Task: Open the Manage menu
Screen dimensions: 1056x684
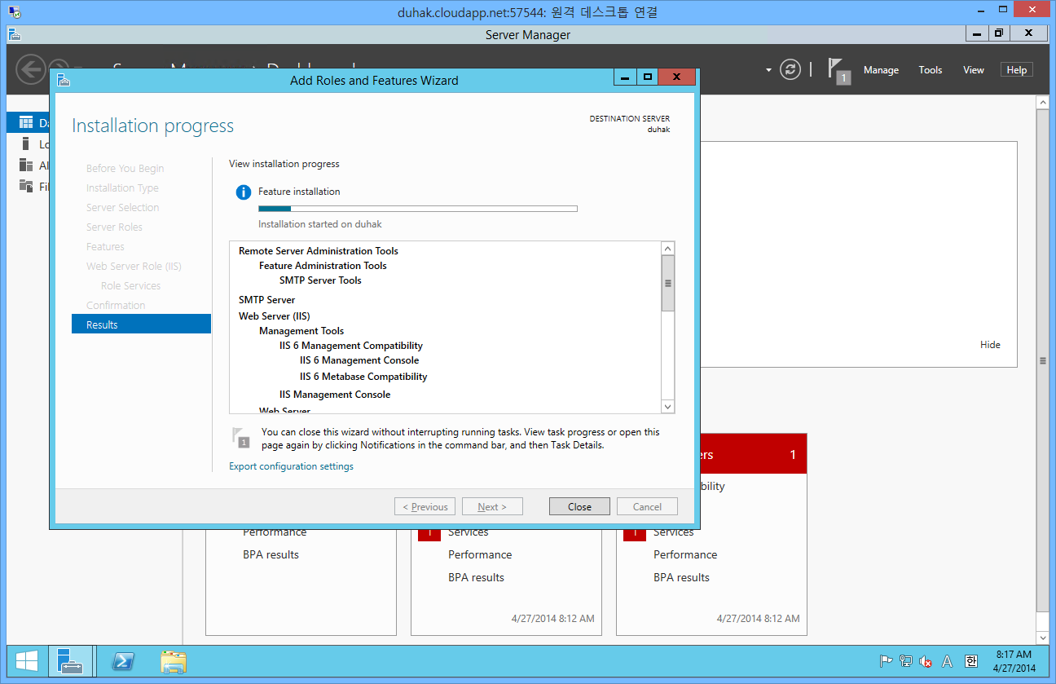Action: click(881, 70)
